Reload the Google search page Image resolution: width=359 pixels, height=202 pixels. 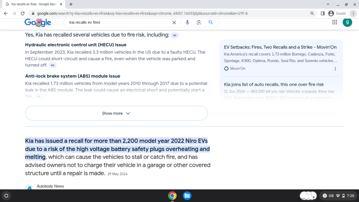[22, 14]
